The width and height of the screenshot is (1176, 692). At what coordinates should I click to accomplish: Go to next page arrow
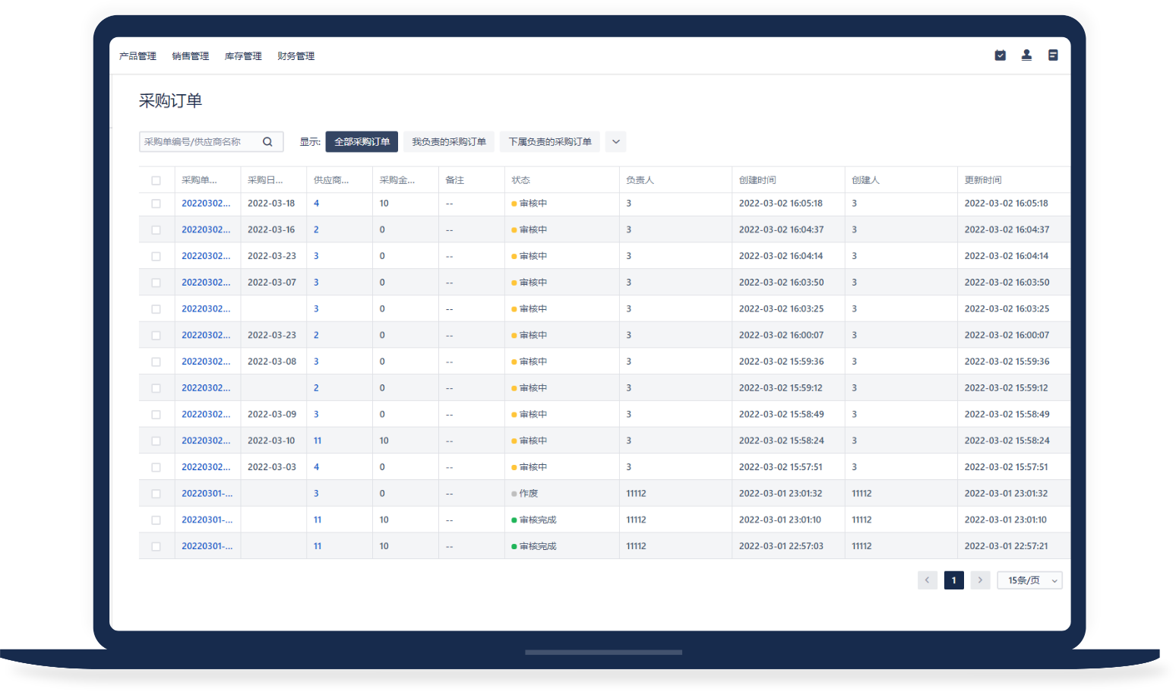(x=980, y=580)
